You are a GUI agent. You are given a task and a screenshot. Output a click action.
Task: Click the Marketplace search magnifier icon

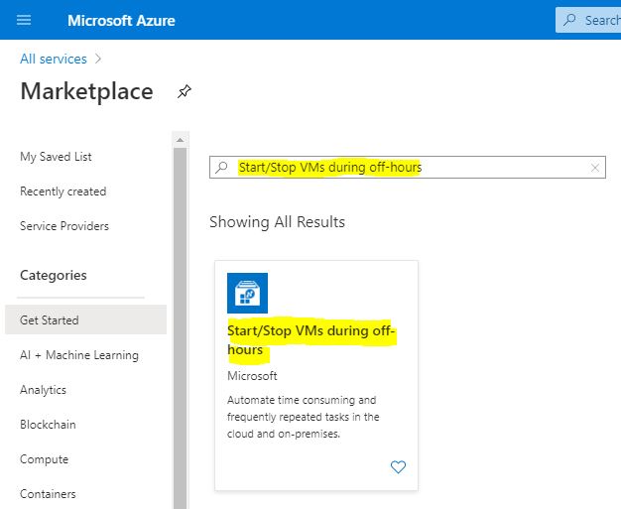tap(222, 167)
